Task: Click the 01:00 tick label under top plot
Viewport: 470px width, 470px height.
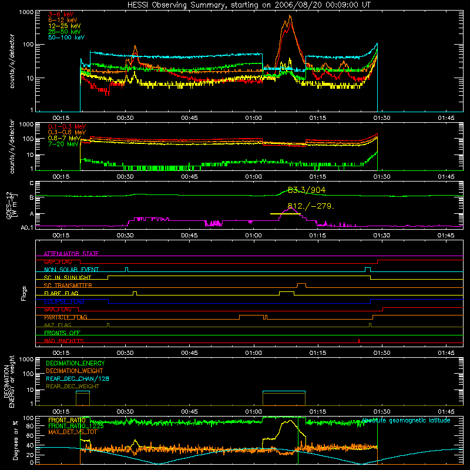Action: tap(253, 118)
